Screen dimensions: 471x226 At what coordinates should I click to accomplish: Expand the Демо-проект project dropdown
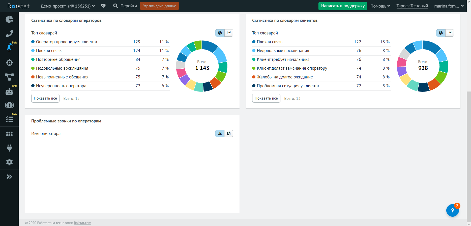68,6
